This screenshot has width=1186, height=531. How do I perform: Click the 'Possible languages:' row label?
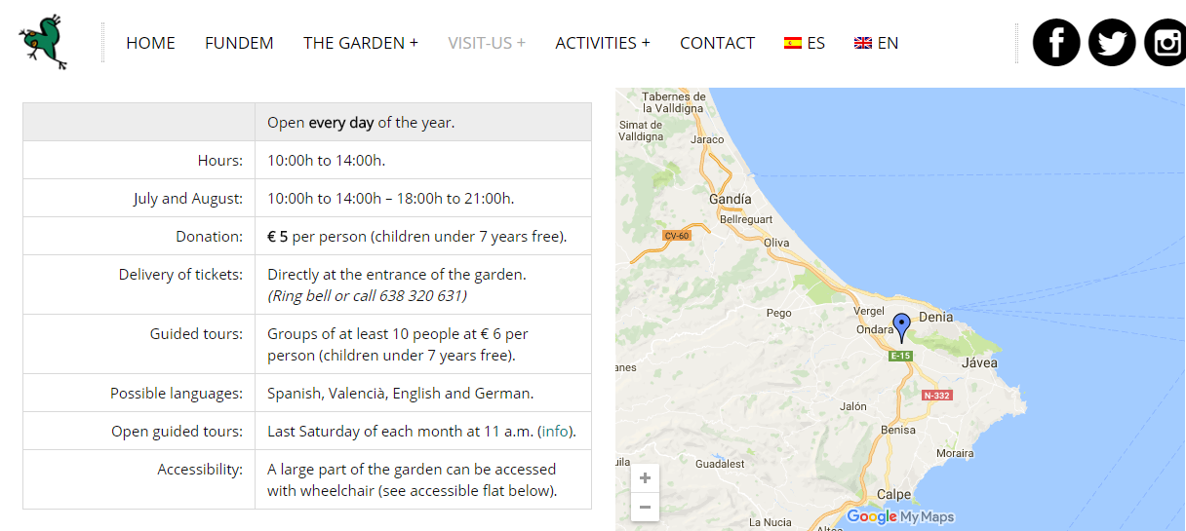pos(177,394)
